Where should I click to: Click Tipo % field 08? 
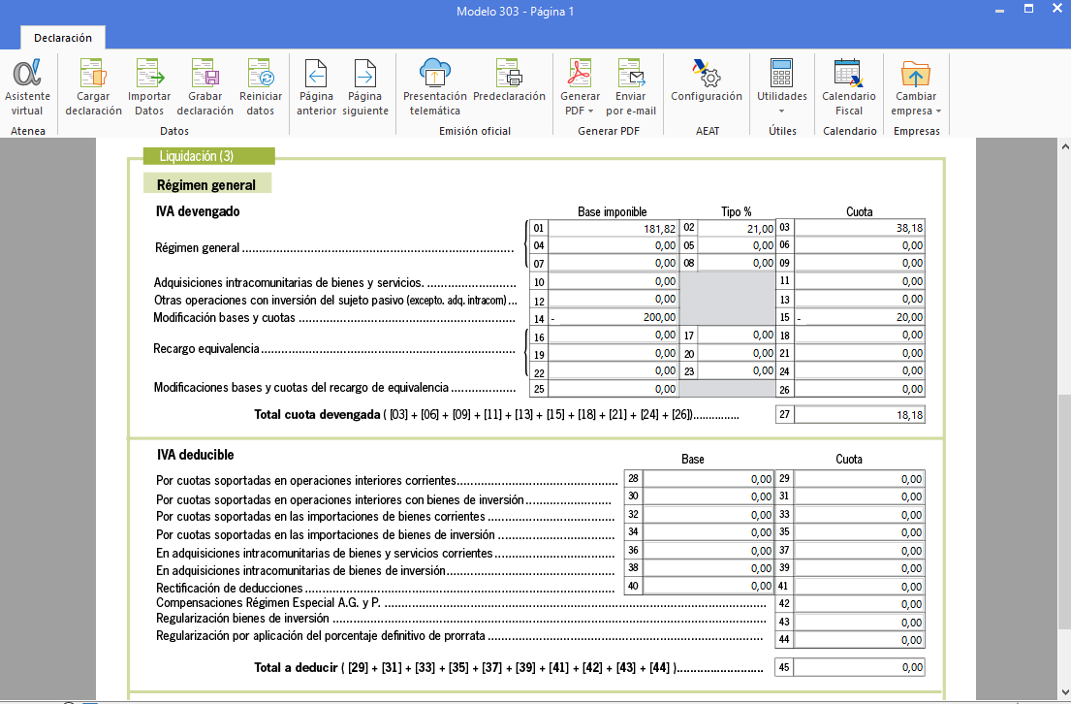(737, 263)
